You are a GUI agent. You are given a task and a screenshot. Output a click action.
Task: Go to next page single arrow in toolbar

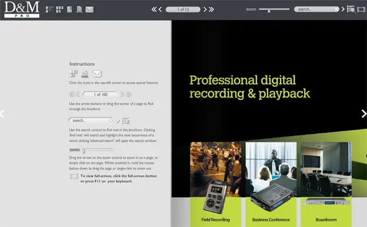(x=205, y=9)
